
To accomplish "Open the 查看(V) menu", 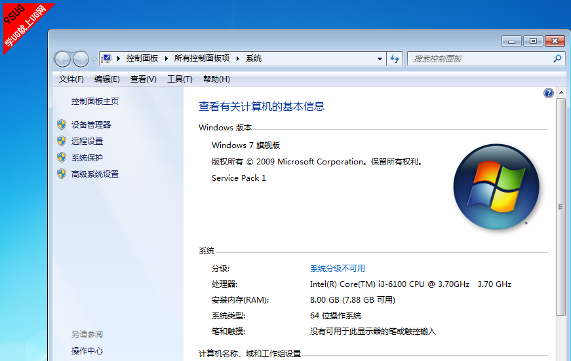I will pos(143,79).
